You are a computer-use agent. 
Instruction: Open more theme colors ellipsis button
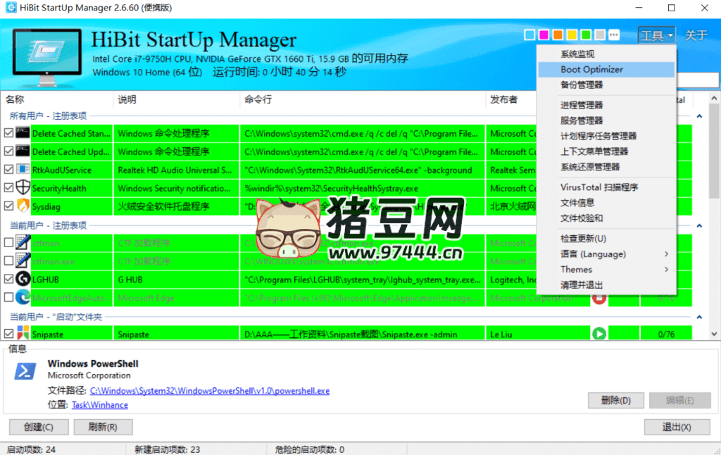point(614,35)
